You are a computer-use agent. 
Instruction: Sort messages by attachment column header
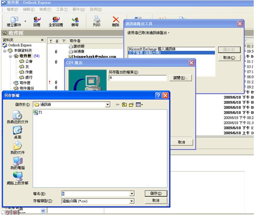pyautogui.click(x=57, y=41)
